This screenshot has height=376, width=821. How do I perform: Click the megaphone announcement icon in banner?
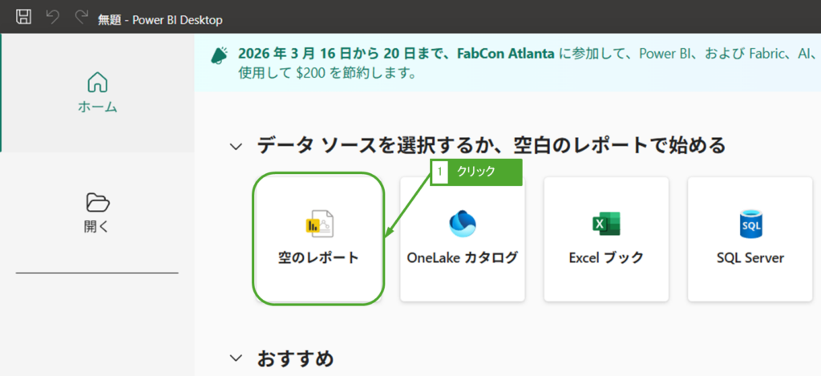point(219,55)
